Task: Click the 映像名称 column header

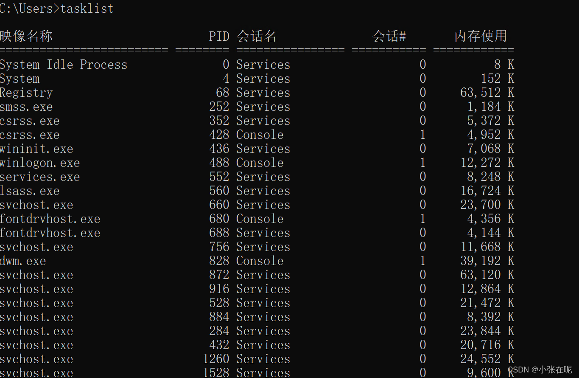Action: coord(26,36)
